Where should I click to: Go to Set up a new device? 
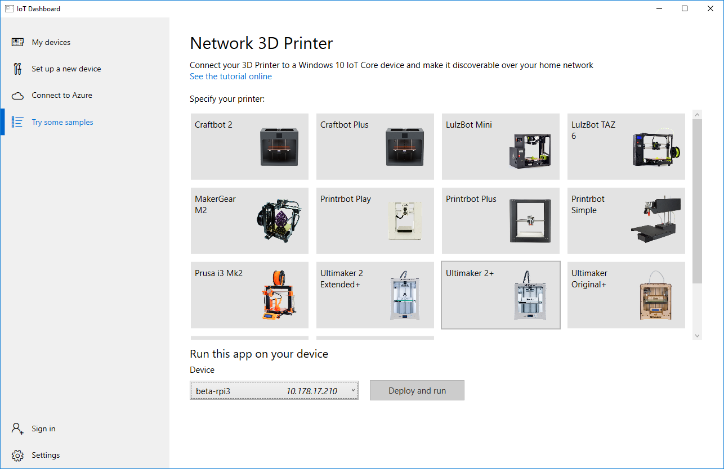(x=84, y=69)
